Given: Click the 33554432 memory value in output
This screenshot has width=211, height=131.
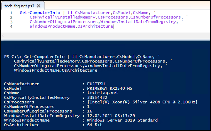Looking at the screenshot, I should [x=97, y=97].
